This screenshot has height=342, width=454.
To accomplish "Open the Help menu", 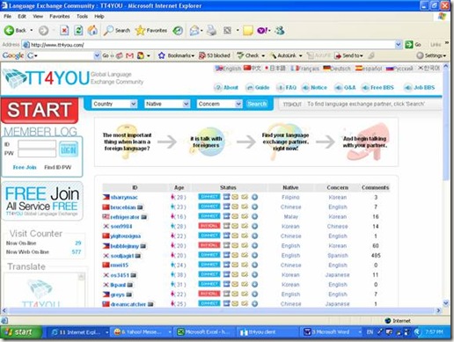I will [x=99, y=17].
